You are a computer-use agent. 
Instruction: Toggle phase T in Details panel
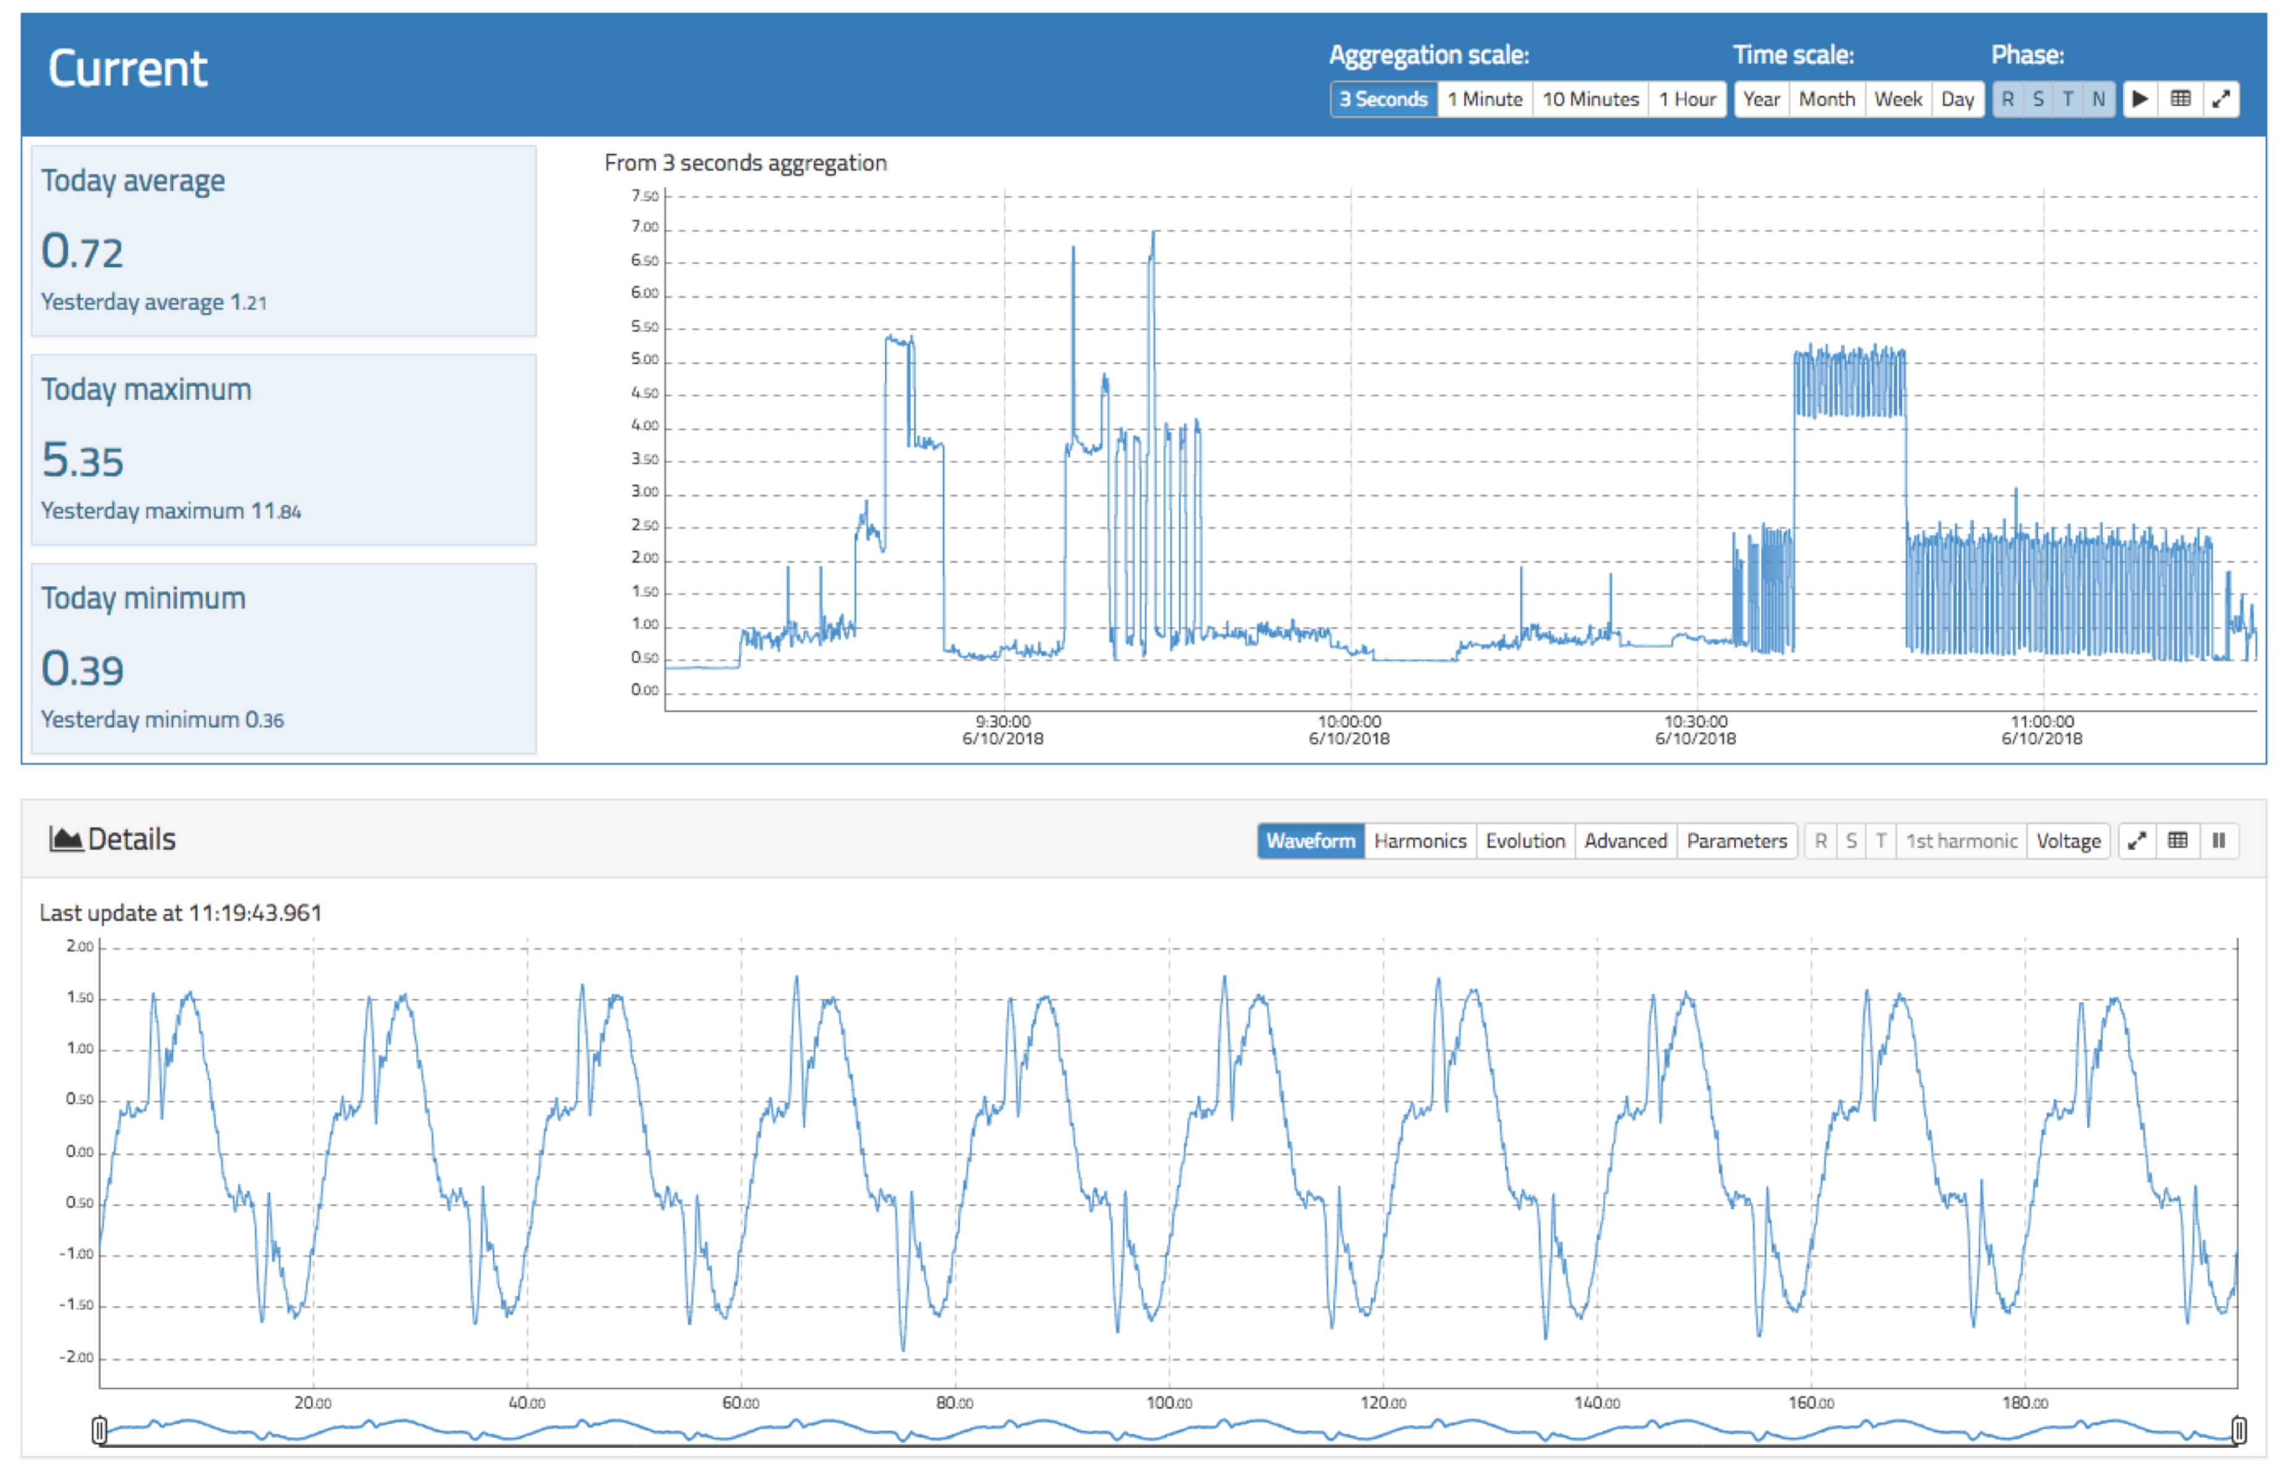(1881, 841)
